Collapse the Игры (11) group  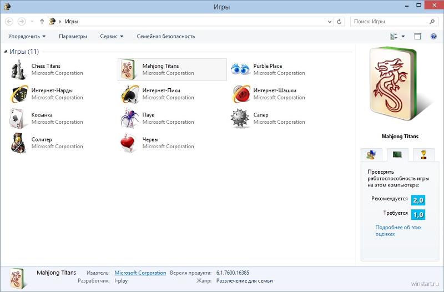(6, 52)
